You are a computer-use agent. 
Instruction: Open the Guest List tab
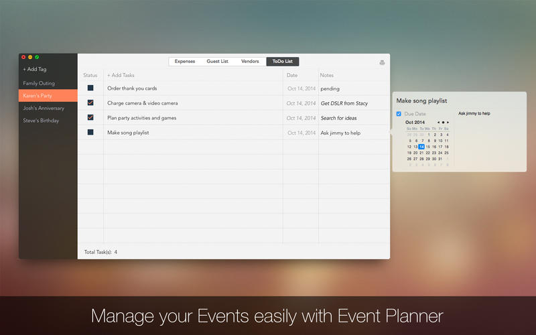(x=217, y=62)
